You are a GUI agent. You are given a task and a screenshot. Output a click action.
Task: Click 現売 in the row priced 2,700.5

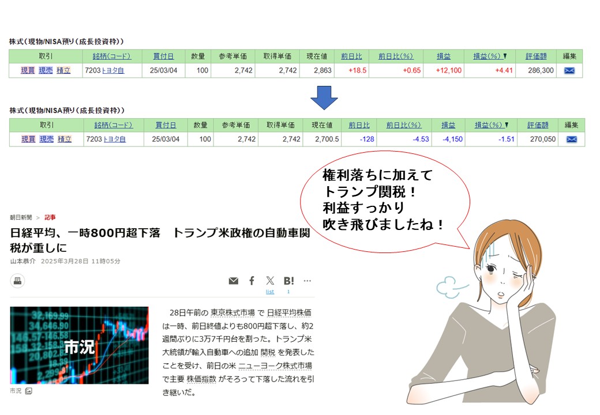click(x=47, y=139)
